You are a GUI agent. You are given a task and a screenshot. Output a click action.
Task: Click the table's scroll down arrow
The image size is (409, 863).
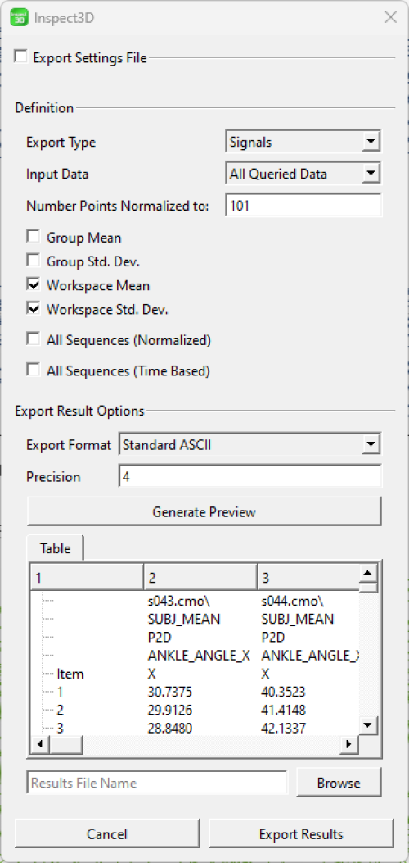(x=368, y=724)
